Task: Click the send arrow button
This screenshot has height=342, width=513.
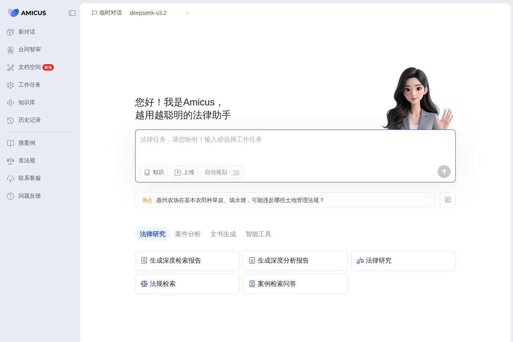Action: click(x=444, y=172)
